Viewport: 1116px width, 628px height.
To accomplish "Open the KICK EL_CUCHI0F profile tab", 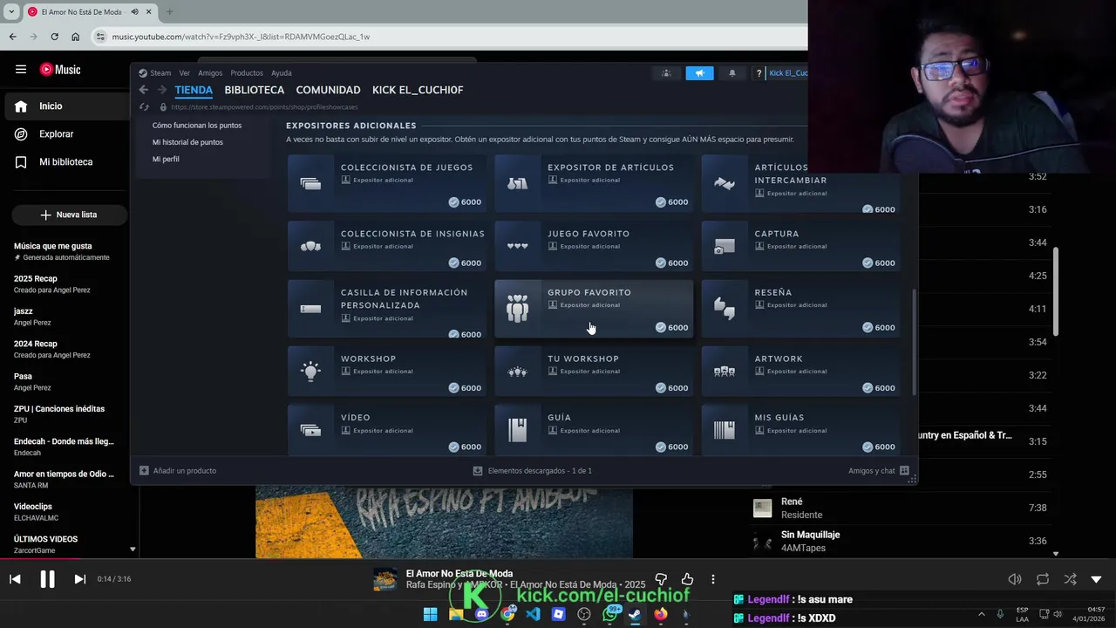I will (x=418, y=90).
